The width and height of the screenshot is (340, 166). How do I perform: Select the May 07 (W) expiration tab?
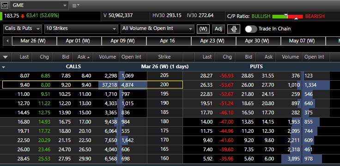[303, 41]
